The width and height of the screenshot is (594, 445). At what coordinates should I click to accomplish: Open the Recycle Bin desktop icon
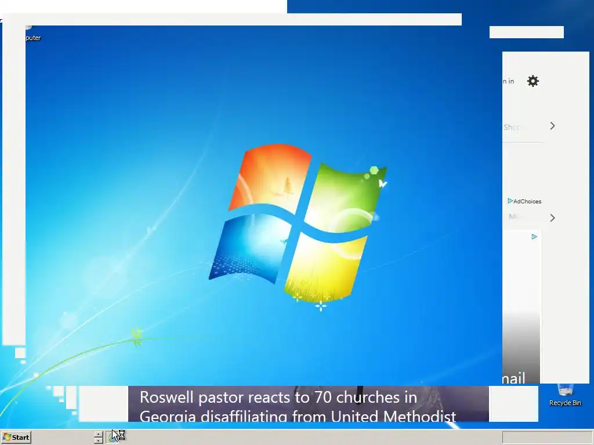click(x=565, y=396)
